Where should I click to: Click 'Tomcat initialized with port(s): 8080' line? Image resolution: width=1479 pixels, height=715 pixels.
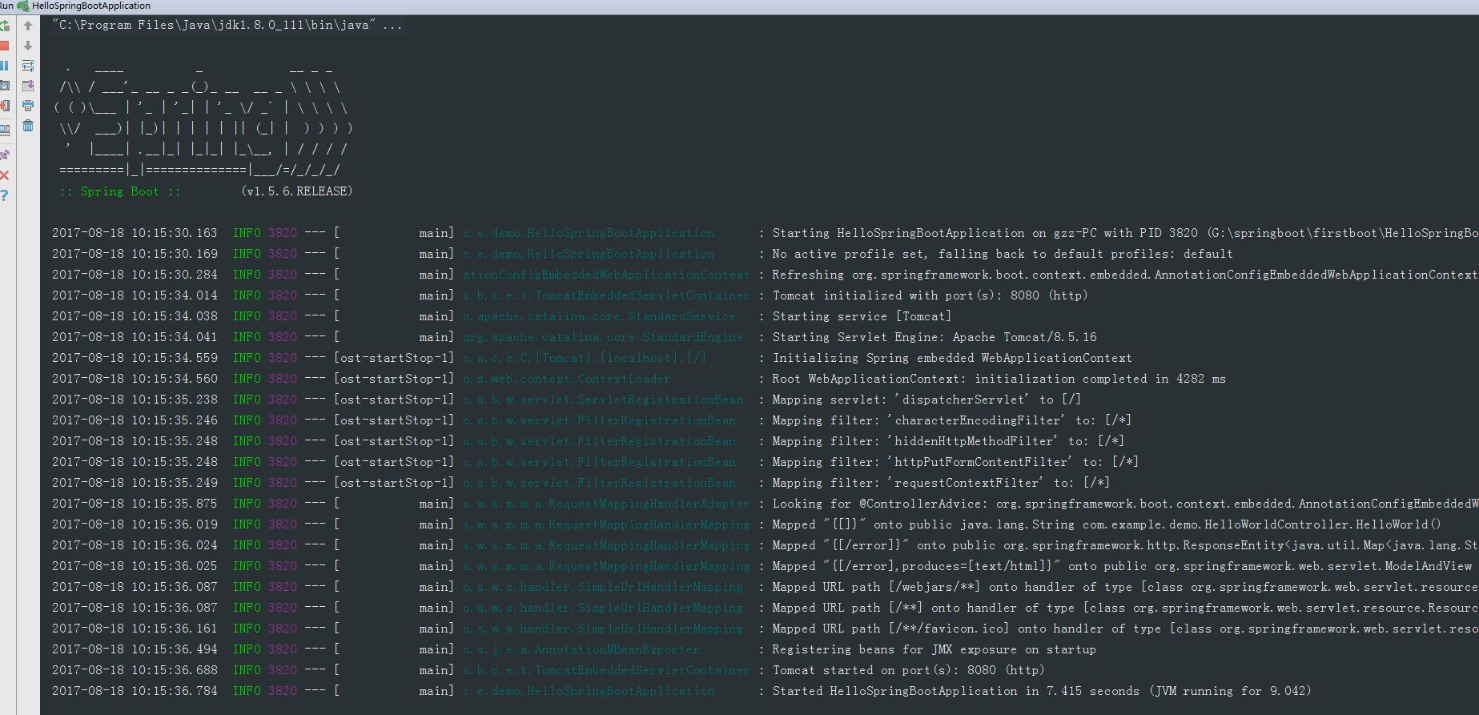930,295
